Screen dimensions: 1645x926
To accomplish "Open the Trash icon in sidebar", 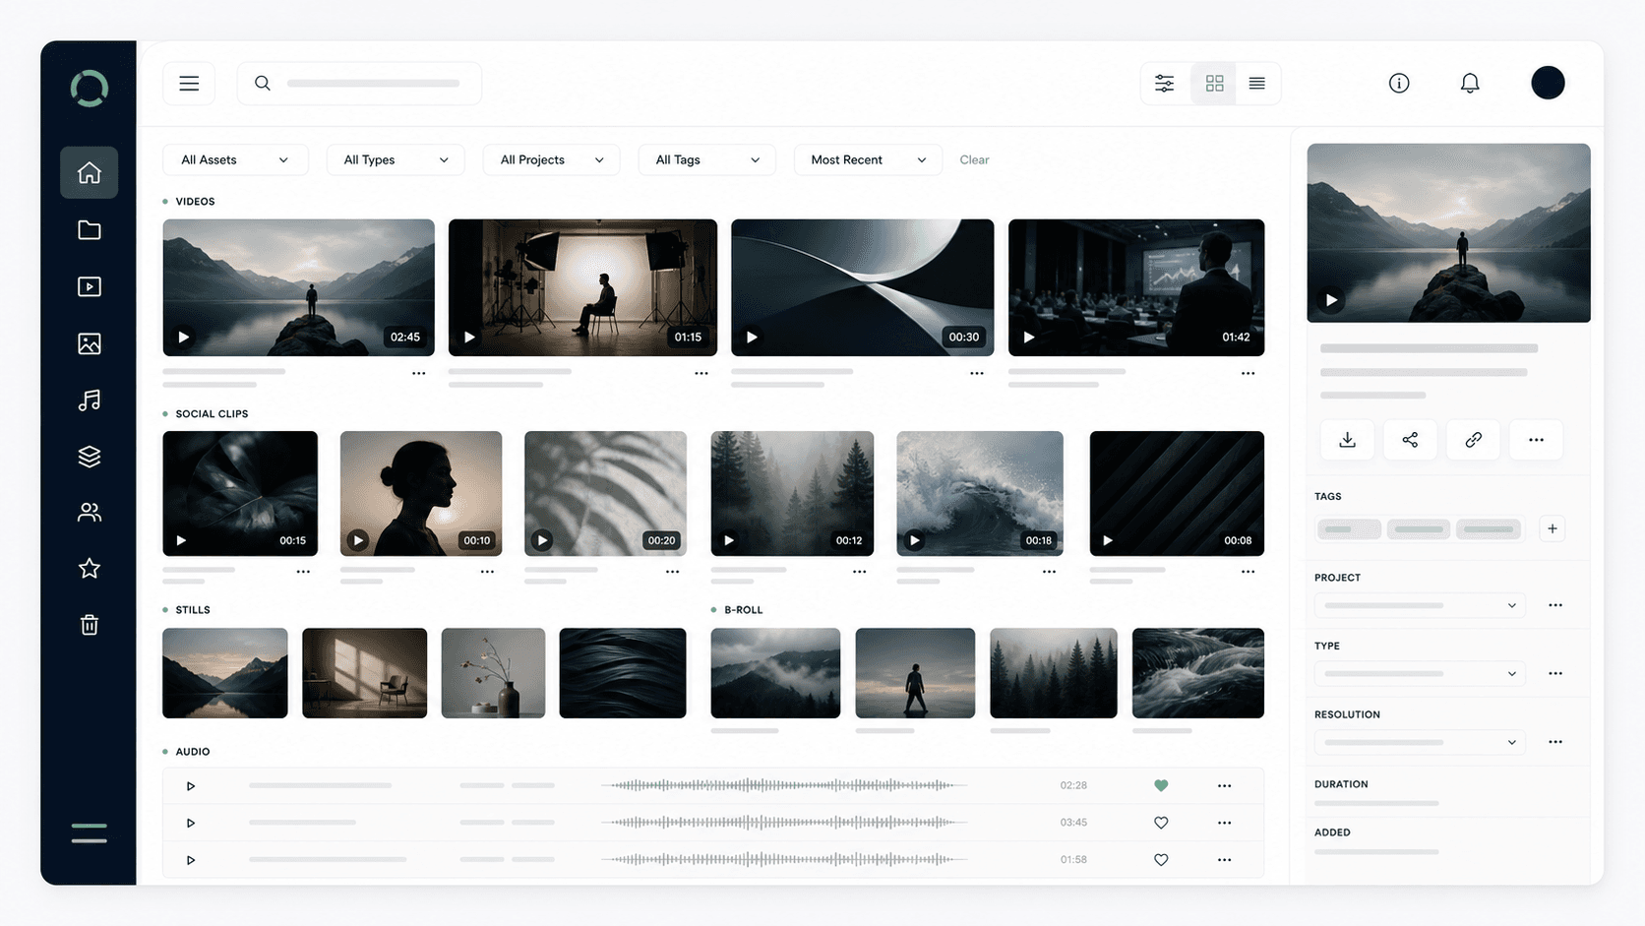I will [x=89, y=625].
